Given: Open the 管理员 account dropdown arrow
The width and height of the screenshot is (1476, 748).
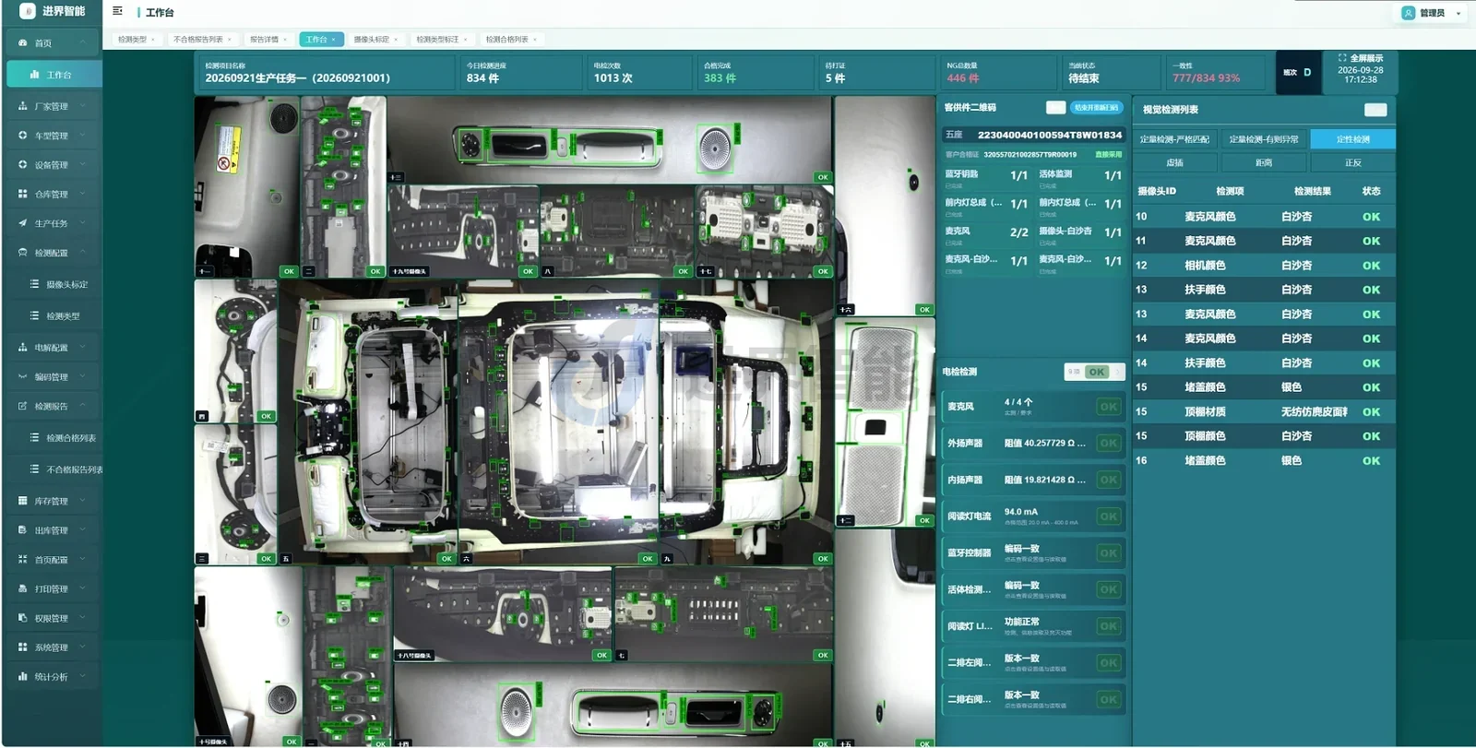Looking at the screenshot, I should pos(1458,13).
